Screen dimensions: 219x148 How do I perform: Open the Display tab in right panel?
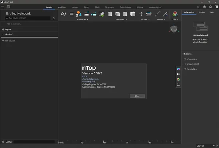pyautogui.click(x=202, y=12)
